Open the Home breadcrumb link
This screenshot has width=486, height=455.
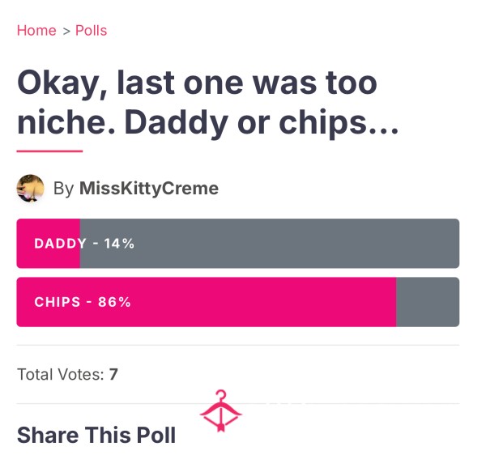pyautogui.click(x=36, y=31)
